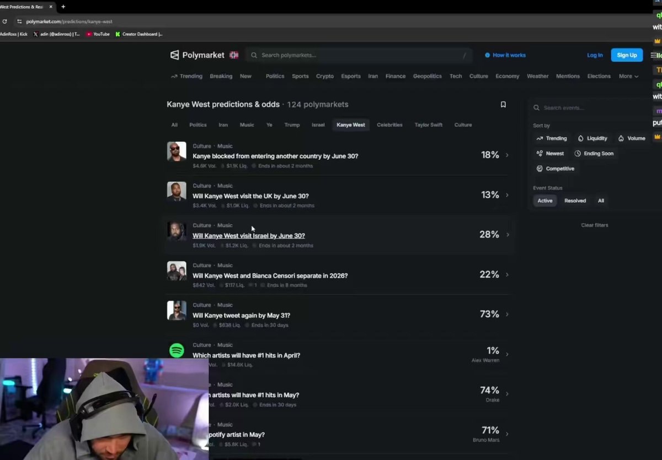Open the hamburger menu next to Sign Up
Image resolution: width=662 pixels, height=460 pixels.
tap(654, 55)
